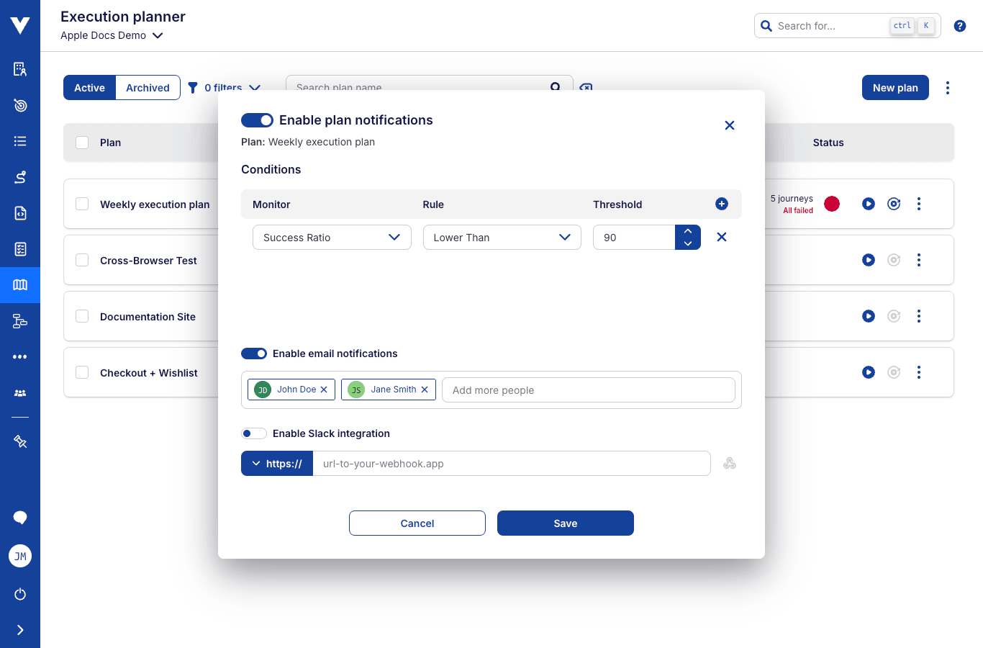
Task: Disable plan notifications toggle
Action: (x=257, y=120)
